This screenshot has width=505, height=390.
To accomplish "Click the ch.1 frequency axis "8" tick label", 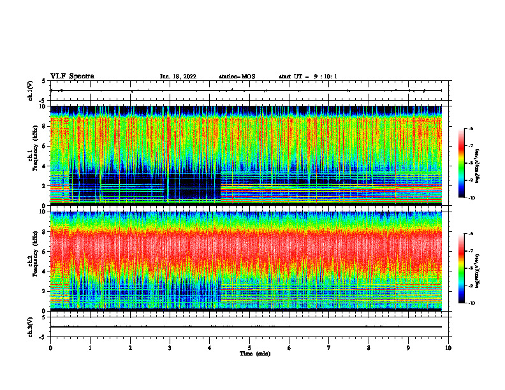I will click(x=44, y=126).
